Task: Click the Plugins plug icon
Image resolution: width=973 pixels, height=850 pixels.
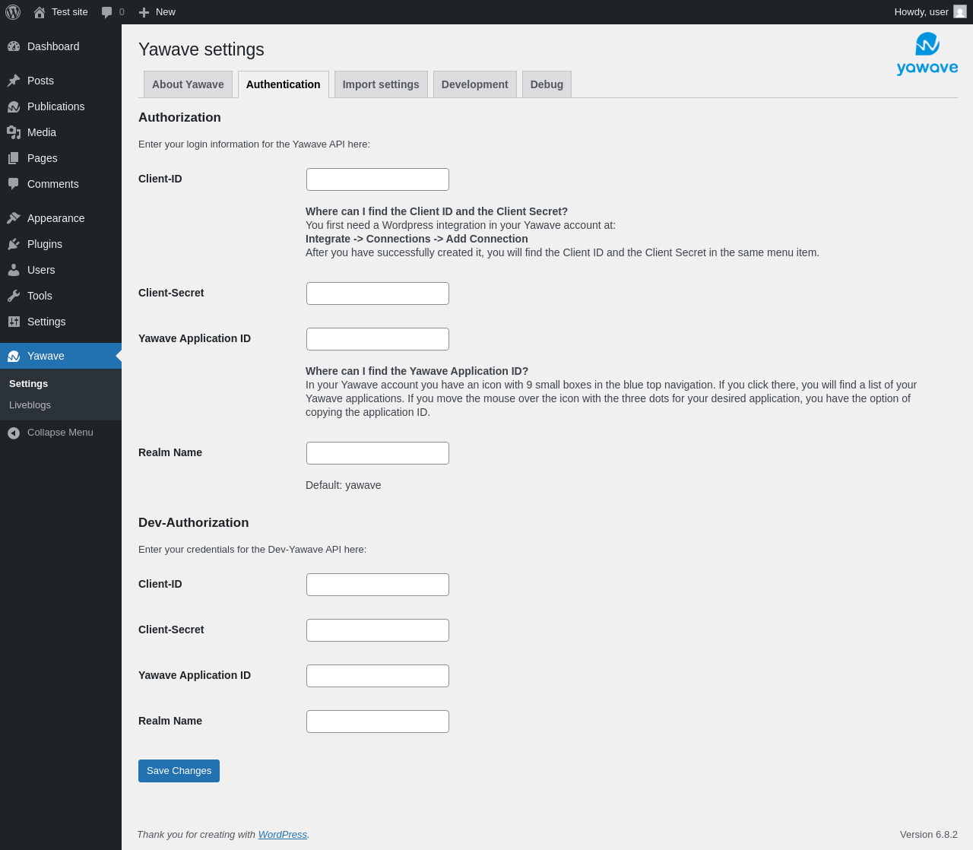Action: [x=14, y=244]
